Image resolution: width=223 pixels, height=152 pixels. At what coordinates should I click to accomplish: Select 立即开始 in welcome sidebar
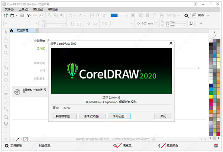(x=39, y=41)
